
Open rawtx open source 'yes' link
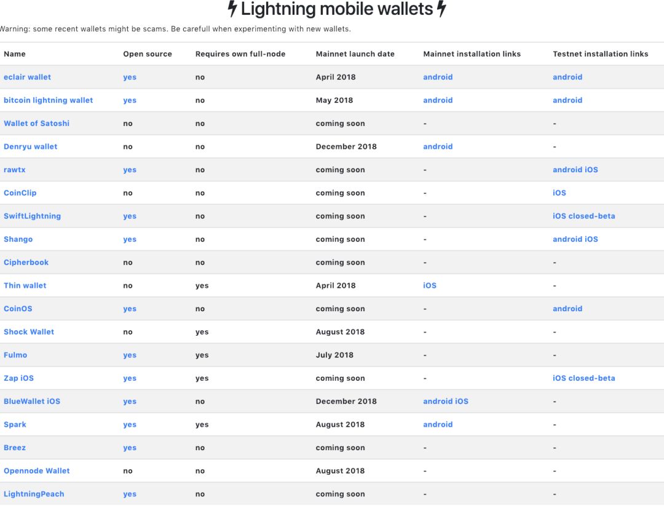[x=130, y=170]
